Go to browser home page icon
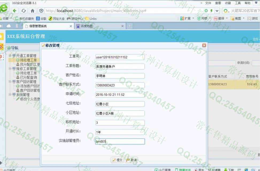Viewport: 260px width, 171px height. [x=33, y=11]
